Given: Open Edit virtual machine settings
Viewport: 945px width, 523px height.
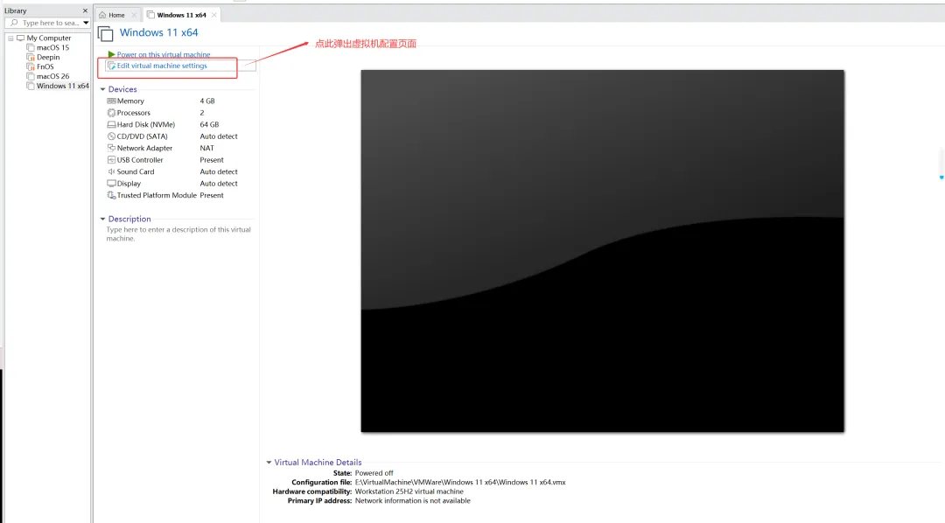Looking at the screenshot, I should click(x=162, y=66).
